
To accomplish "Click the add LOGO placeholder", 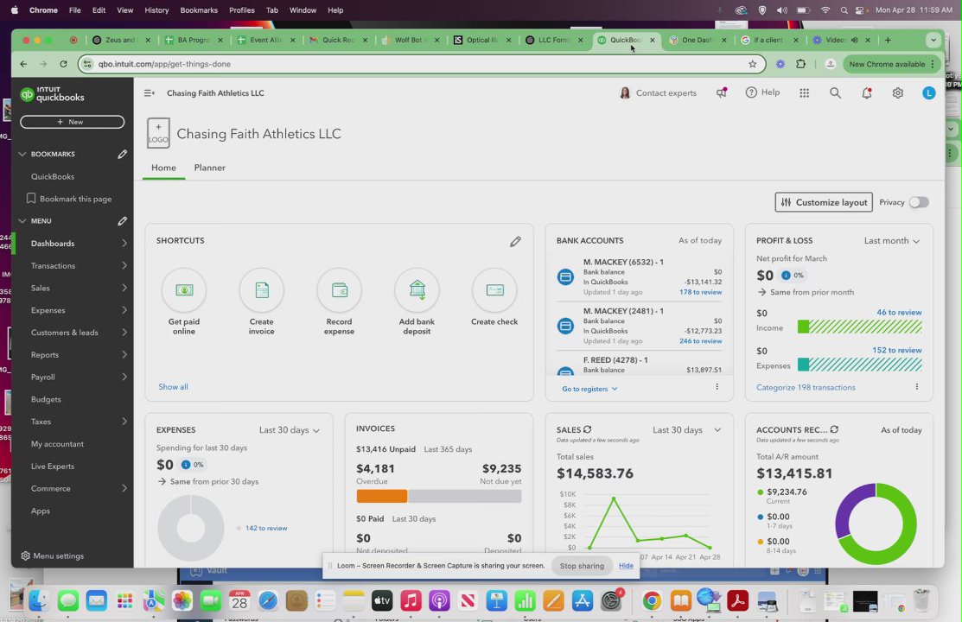I will [158, 133].
